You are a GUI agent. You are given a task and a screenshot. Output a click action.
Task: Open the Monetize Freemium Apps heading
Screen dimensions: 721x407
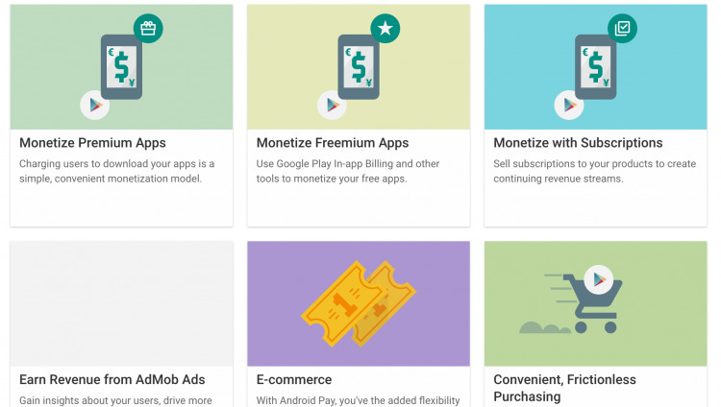point(333,143)
